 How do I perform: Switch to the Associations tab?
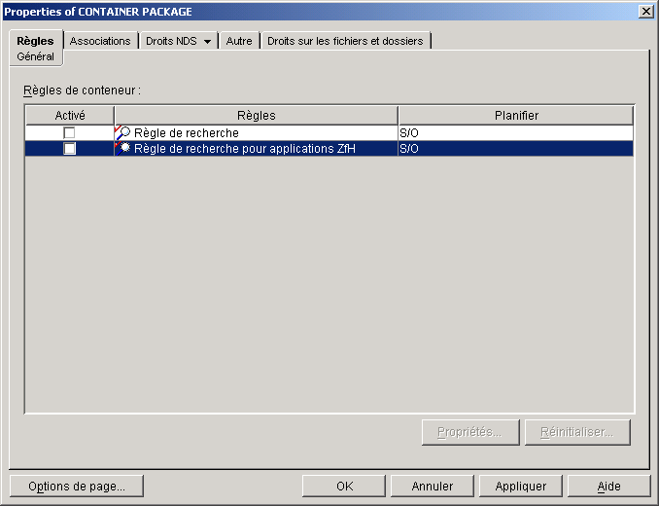pyautogui.click(x=100, y=41)
